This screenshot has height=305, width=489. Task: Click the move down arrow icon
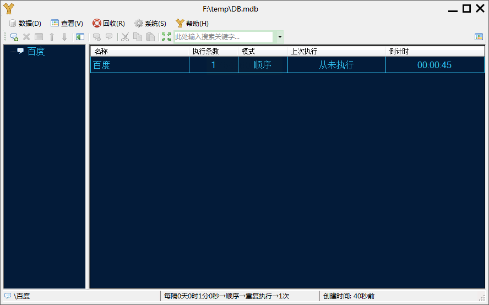(x=64, y=37)
